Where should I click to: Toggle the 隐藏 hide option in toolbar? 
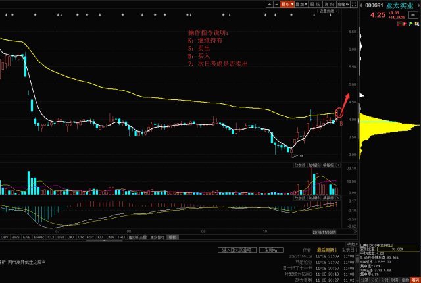tap(342, 4)
